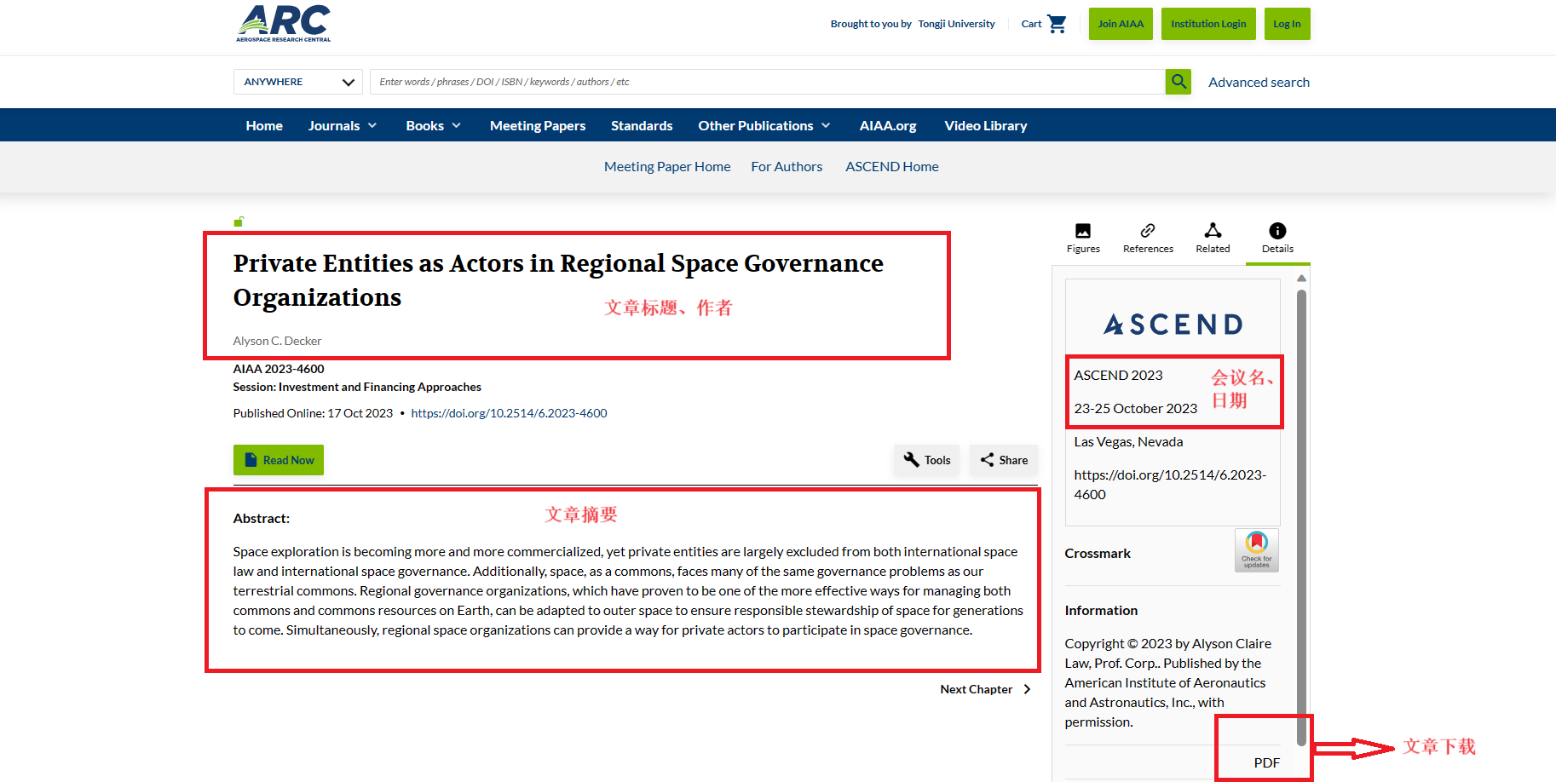Image resolution: width=1556 pixels, height=782 pixels.
Task: Click the paper title heading
Action: point(558,280)
